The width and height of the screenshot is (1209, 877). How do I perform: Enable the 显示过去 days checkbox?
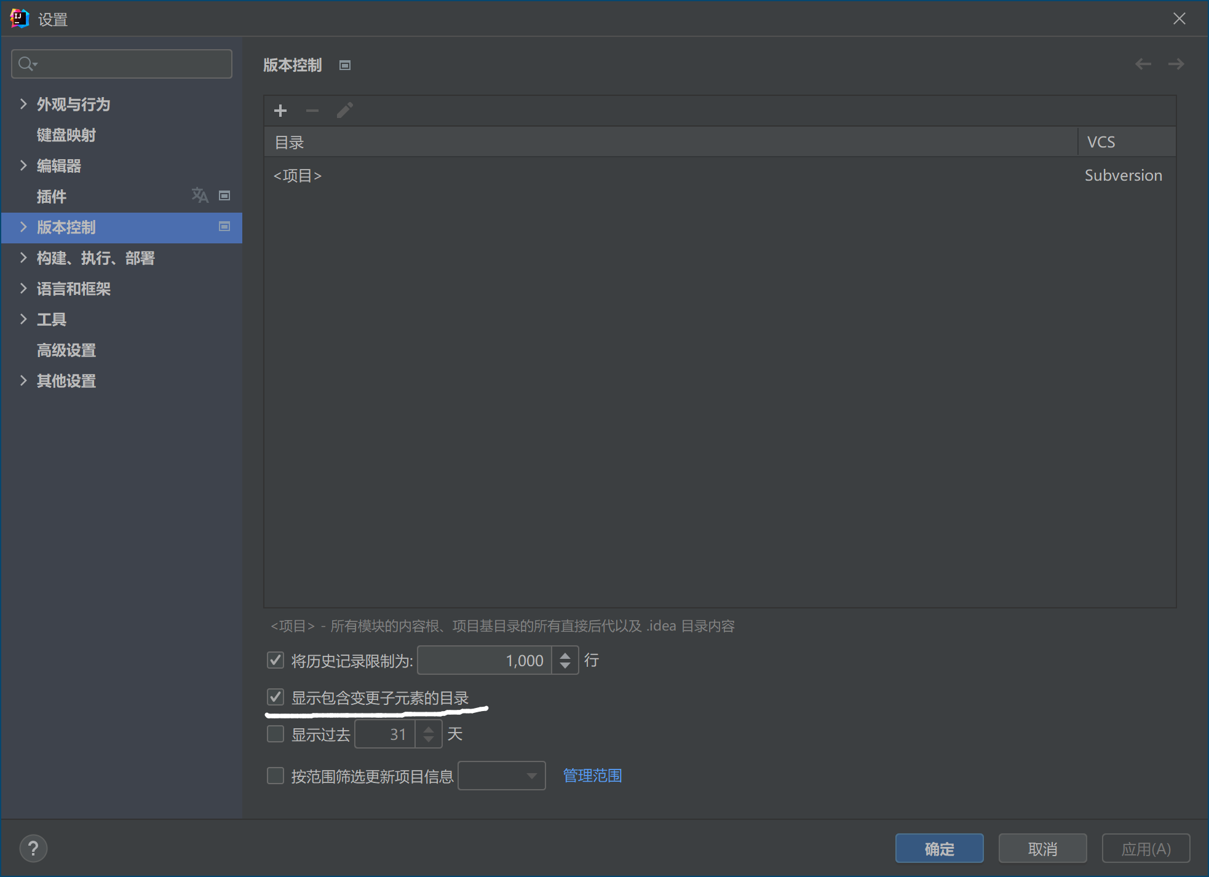coord(275,734)
